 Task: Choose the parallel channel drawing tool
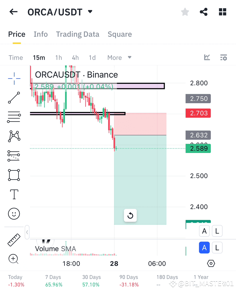pos(13,156)
